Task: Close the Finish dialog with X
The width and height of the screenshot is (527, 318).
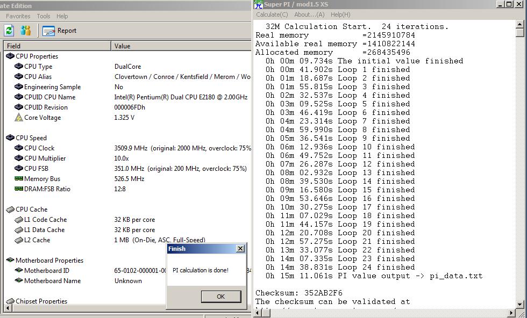Action: 240,249
